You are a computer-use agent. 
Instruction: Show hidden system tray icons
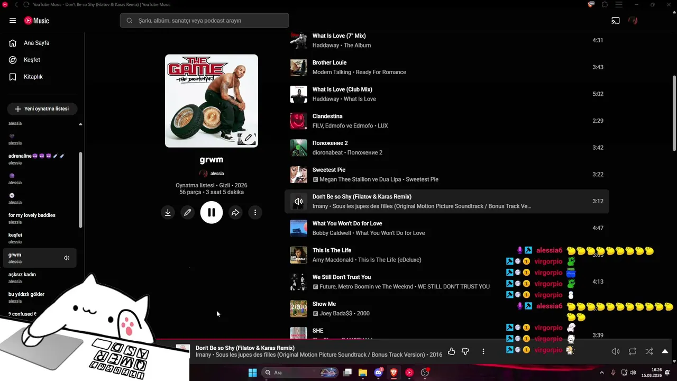601,373
